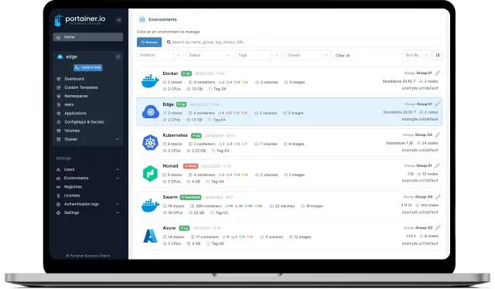Click the Edge environment cloud icon
495x289 pixels.
[150, 112]
